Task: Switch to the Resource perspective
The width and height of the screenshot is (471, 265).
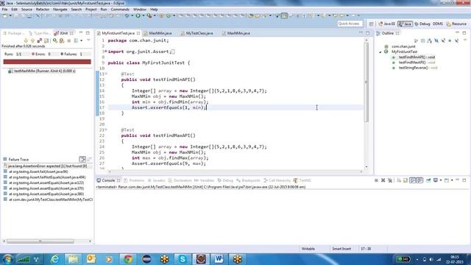Action: click(x=456, y=24)
